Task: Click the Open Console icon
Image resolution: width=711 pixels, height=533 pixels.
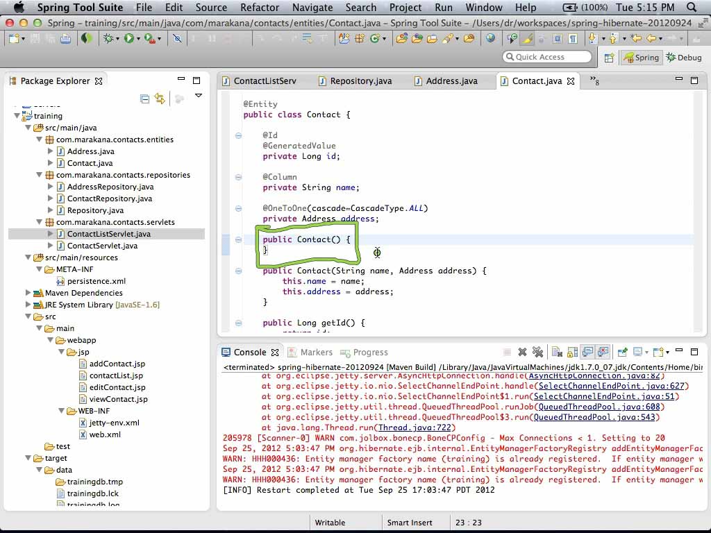Action: pyautogui.click(x=660, y=352)
